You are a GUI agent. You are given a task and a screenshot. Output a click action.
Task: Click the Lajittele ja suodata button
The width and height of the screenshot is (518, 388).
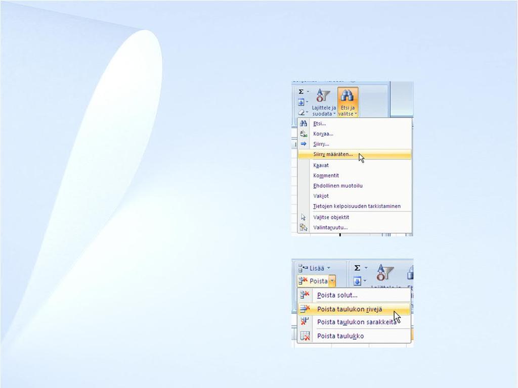point(324,102)
